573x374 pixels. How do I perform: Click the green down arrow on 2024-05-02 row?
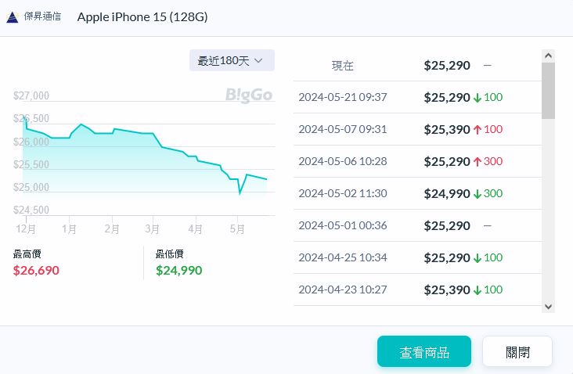click(x=477, y=193)
